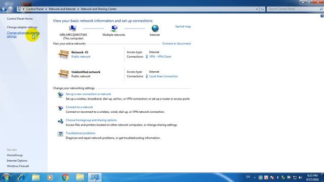The image size is (324, 182).
Task: Click the Troubleshoot problems link
Action: tap(80, 133)
